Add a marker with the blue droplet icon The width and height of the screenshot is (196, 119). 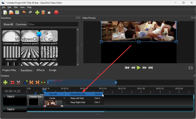click(25, 82)
